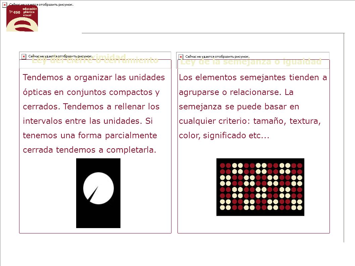The width and height of the screenshot is (355, 266).
Task: Click the broken-image red X icon above the logo
Action: pos(4,5)
